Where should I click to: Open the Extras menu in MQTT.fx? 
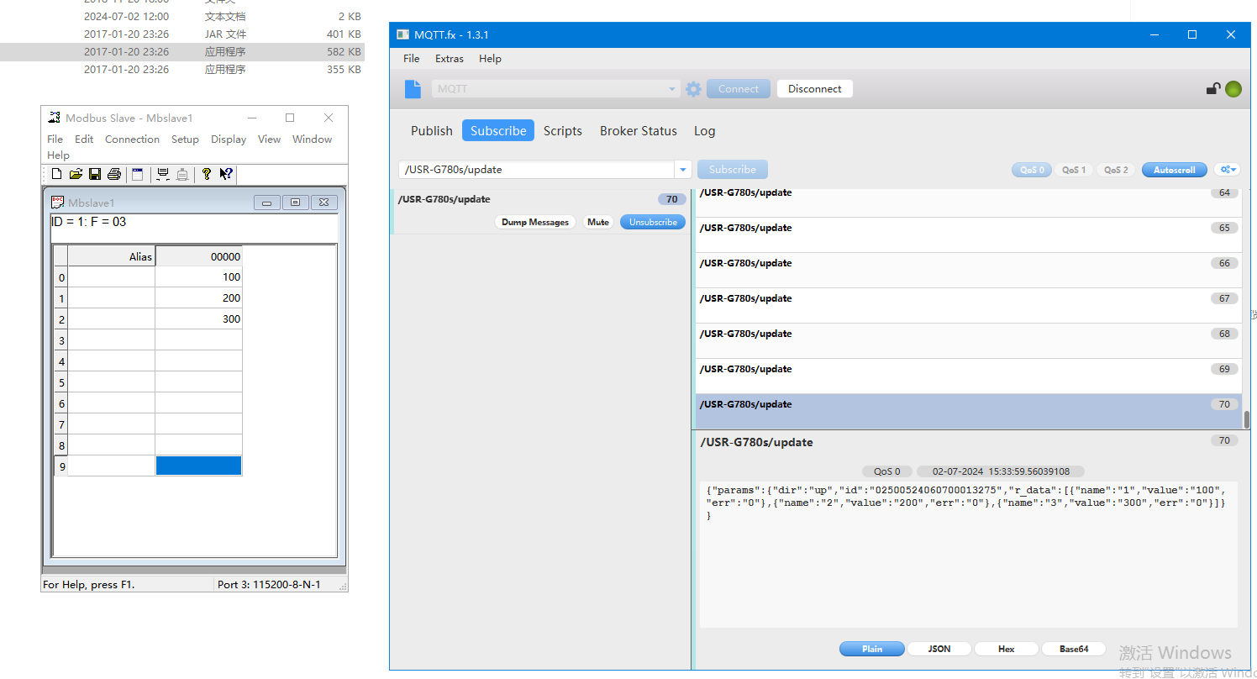click(449, 59)
